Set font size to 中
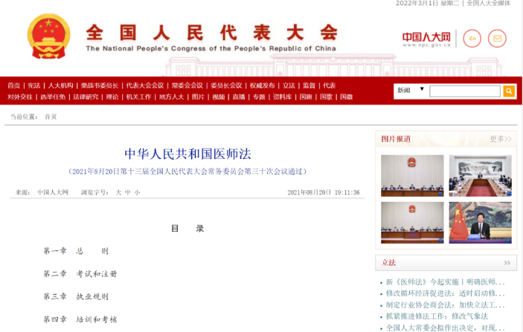The image size is (523, 332). point(127,192)
